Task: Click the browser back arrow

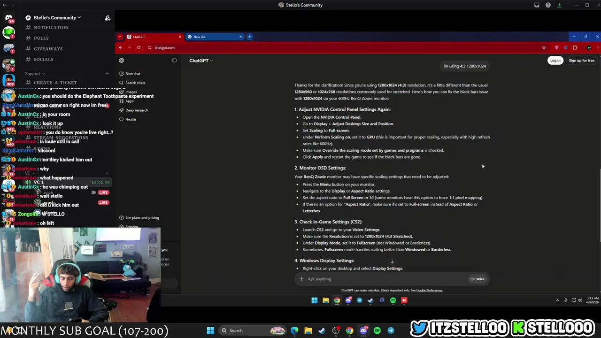Action: [120, 47]
